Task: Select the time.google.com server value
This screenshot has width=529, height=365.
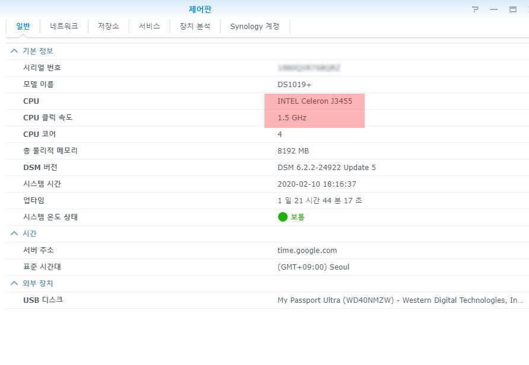Action: 307,251
